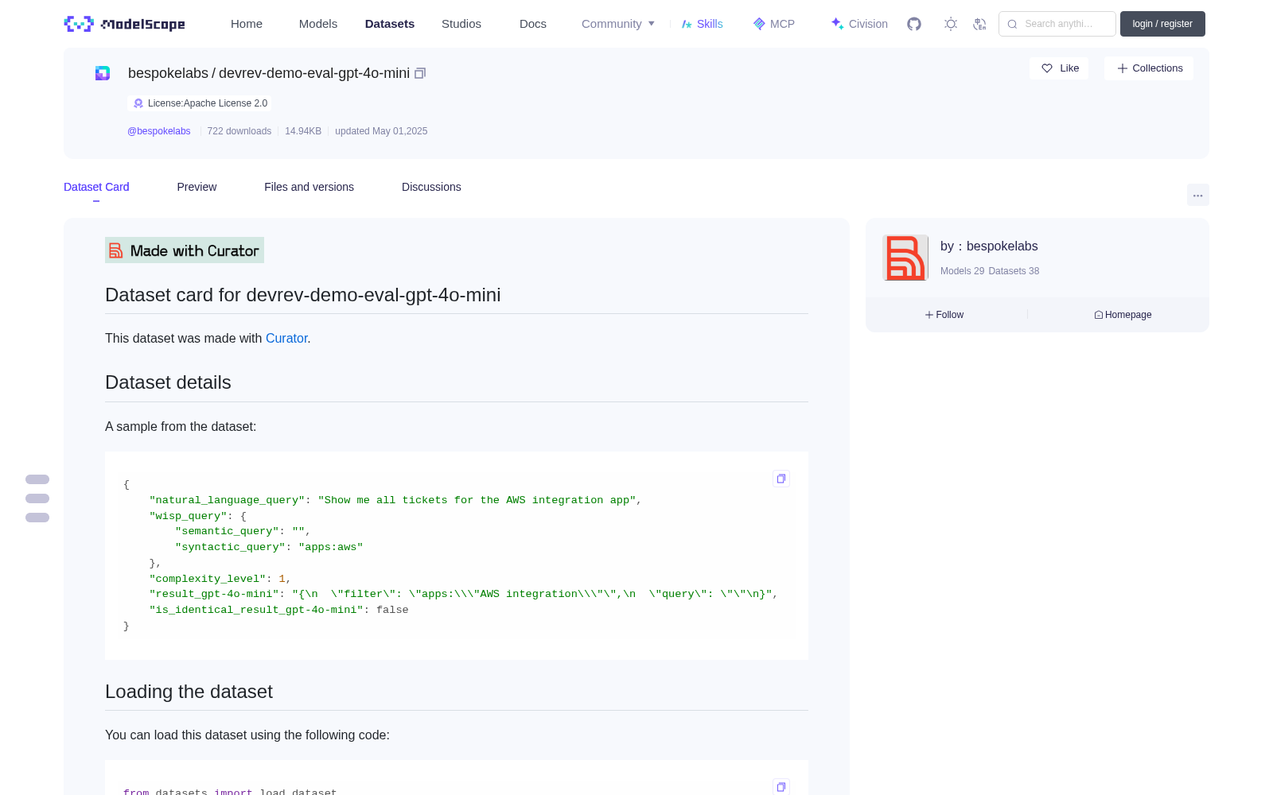
Task: Click the floating side menu handle icon
Action: pyautogui.click(x=37, y=498)
